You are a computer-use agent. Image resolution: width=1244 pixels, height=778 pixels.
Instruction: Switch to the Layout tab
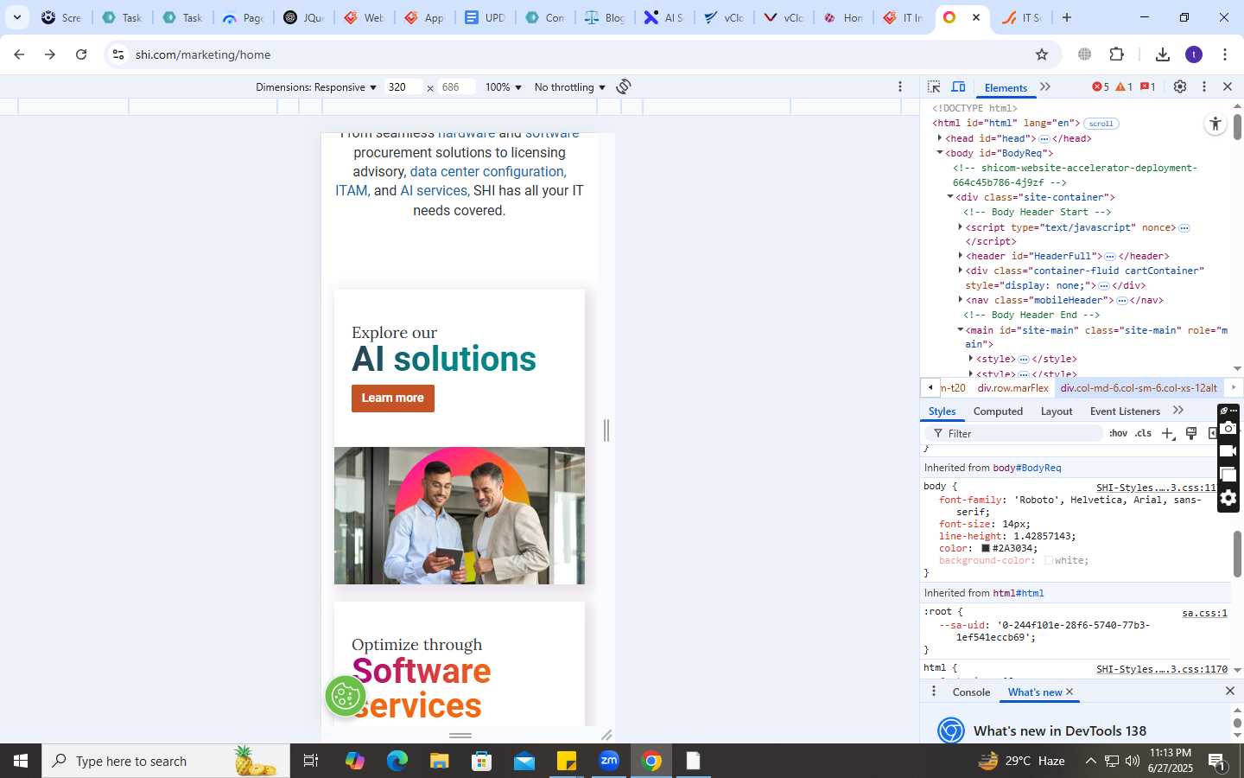[1057, 411]
